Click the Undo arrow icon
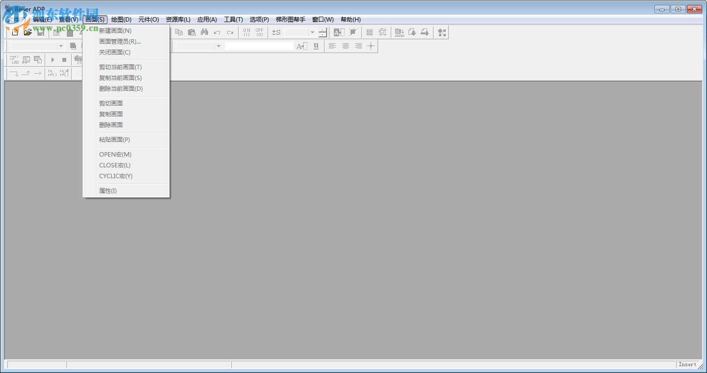Screen dimensions: 707x373 217,32
